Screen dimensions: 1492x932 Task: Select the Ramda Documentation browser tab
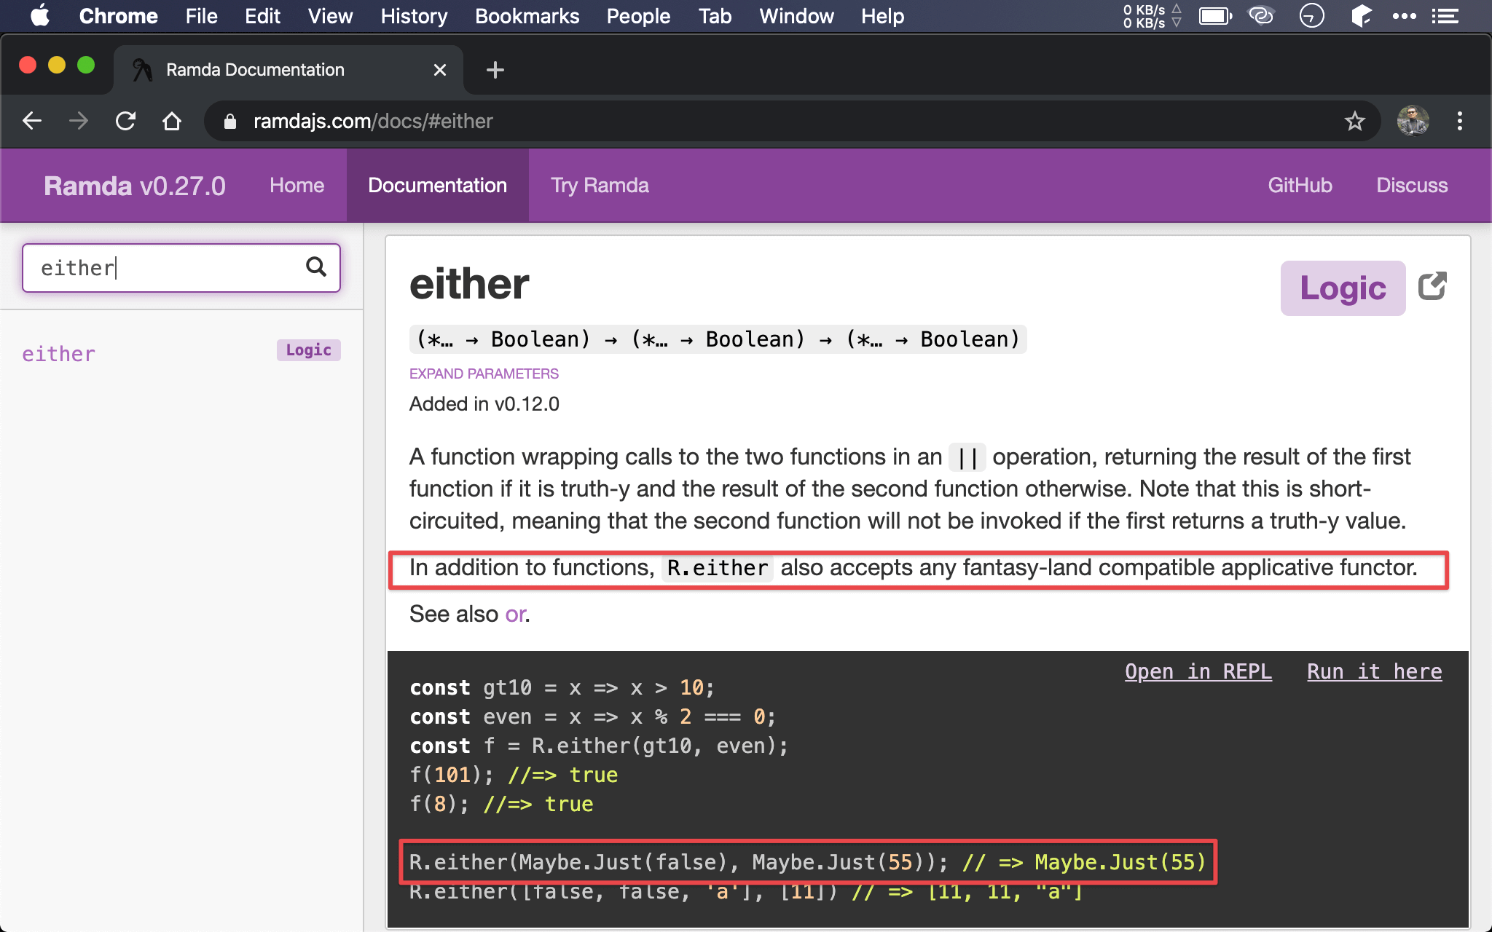[x=288, y=70]
